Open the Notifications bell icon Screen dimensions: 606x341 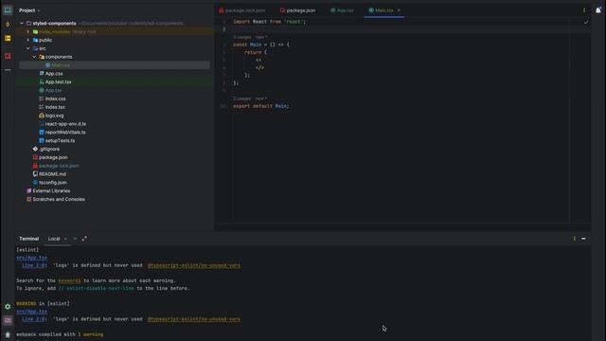[597, 10]
